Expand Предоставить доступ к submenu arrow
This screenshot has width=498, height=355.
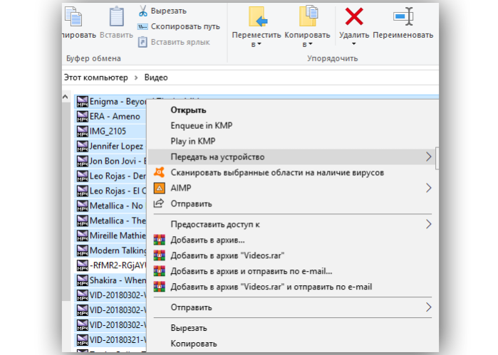pos(428,224)
